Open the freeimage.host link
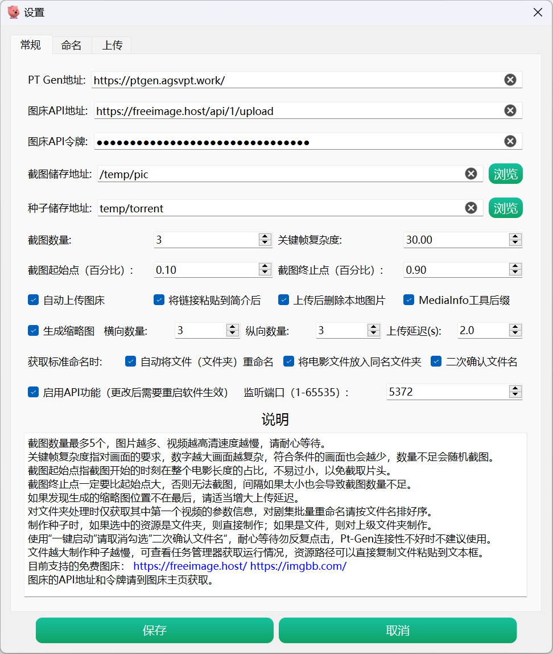The image size is (553, 654). tap(190, 566)
